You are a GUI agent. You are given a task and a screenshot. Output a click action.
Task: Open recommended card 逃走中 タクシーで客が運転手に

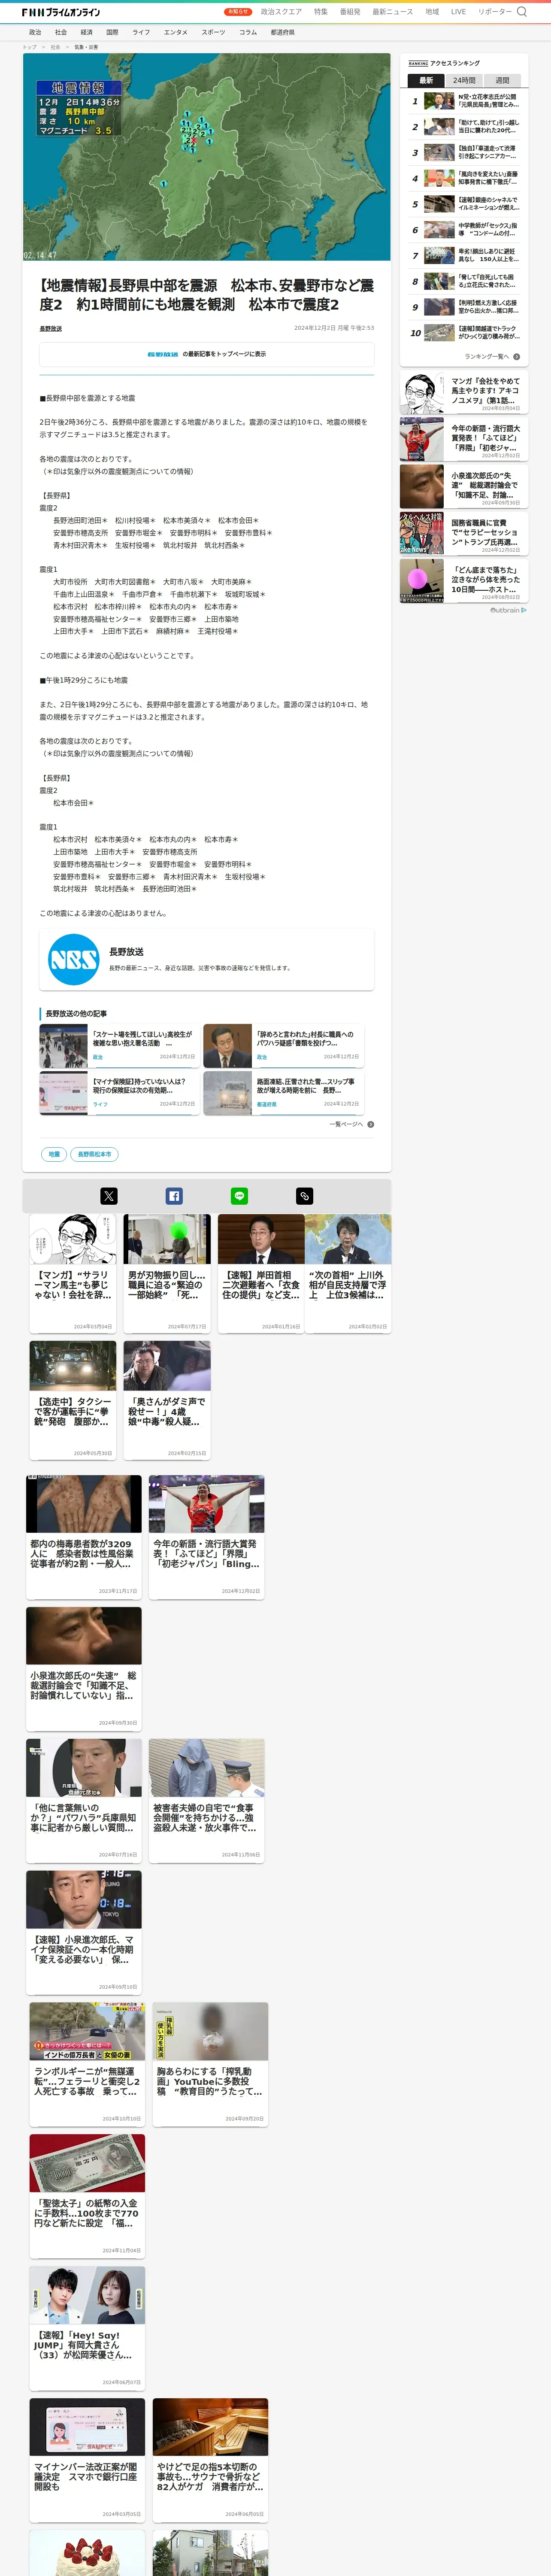(73, 1400)
